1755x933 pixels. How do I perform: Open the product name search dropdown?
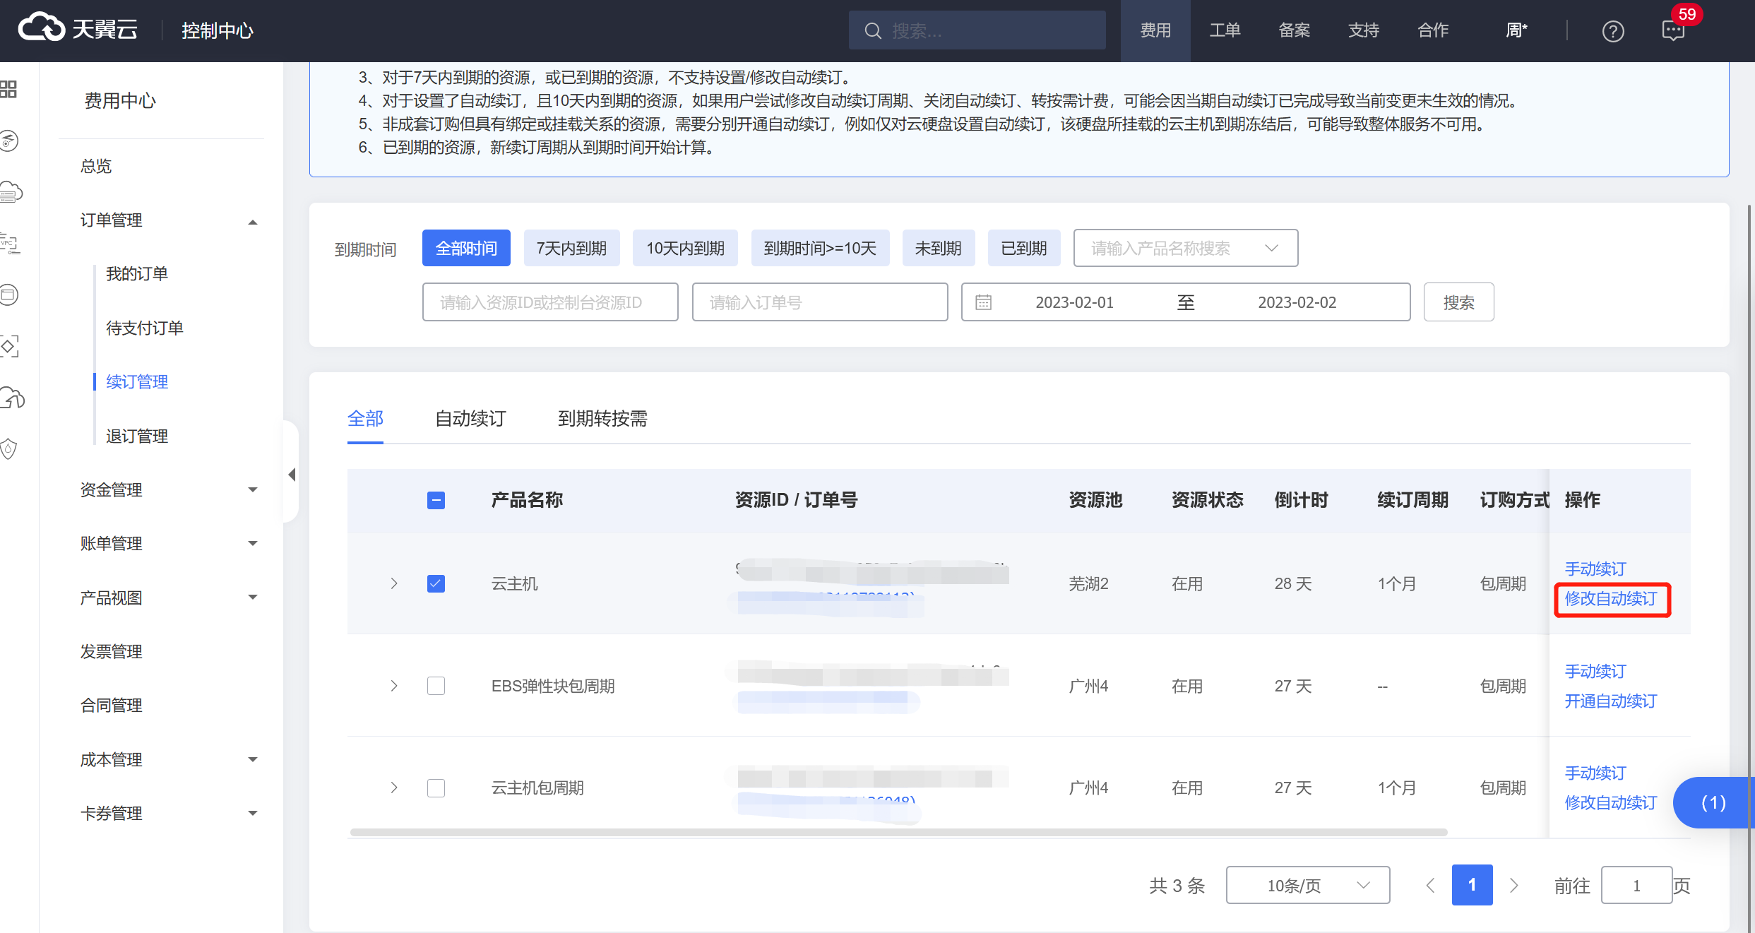click(1185, 248)
